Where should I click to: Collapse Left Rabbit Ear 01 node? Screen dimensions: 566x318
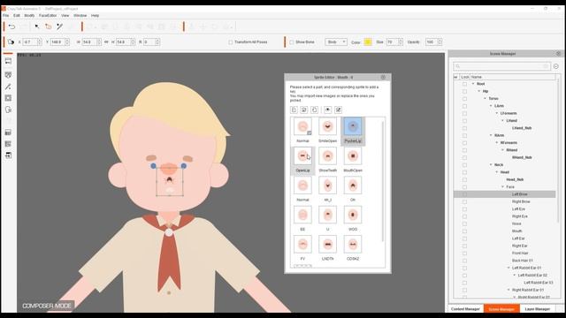coord(509,268)
